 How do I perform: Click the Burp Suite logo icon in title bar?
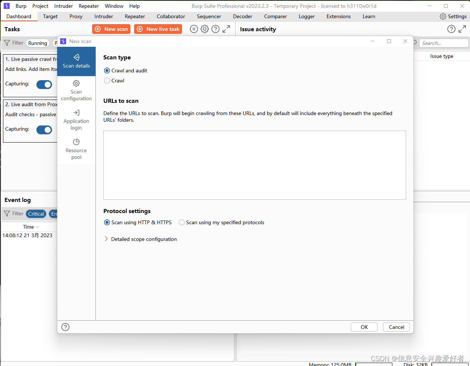[7, 6]
